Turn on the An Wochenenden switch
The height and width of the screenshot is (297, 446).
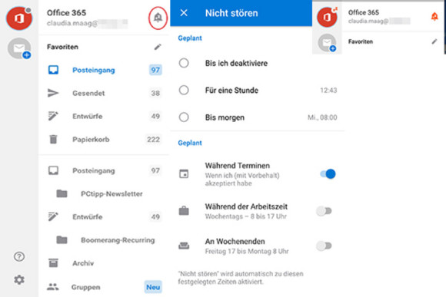tap(324, 246)
